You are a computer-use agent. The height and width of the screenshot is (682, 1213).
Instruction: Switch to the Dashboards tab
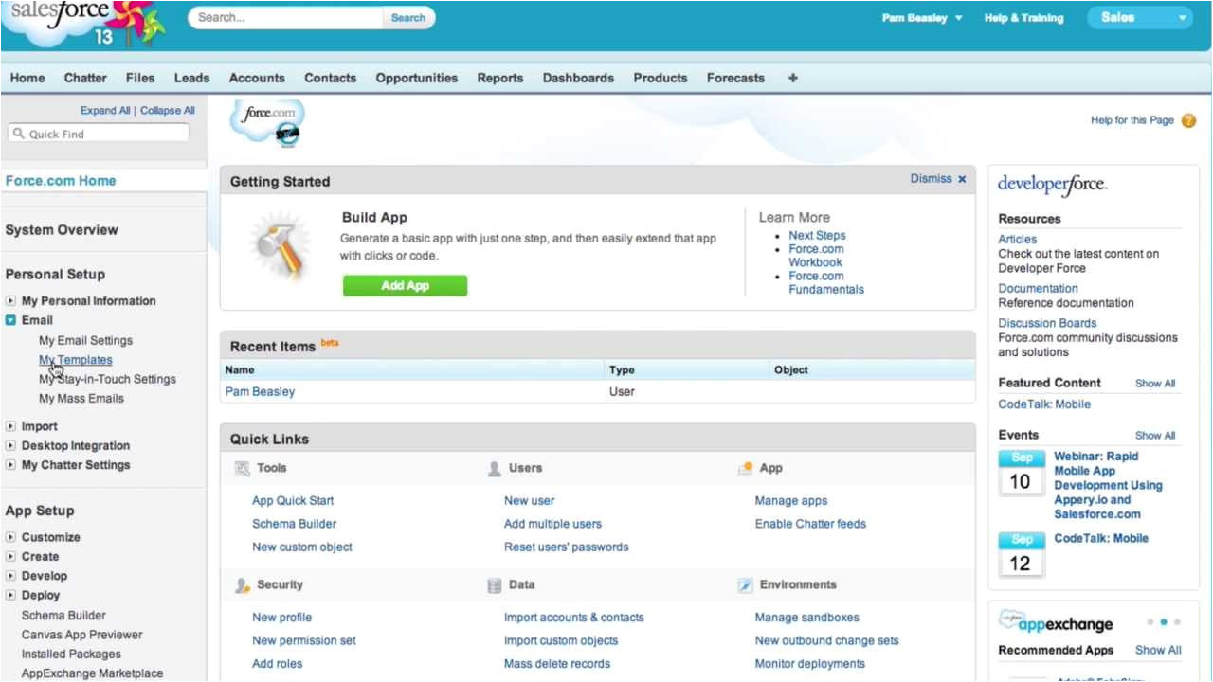[578, 78]
